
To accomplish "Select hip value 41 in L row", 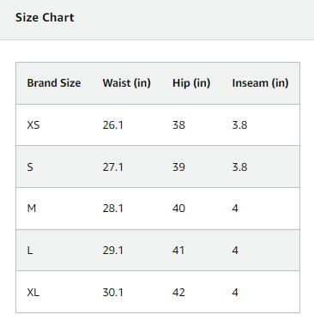I will click(178, 251).
